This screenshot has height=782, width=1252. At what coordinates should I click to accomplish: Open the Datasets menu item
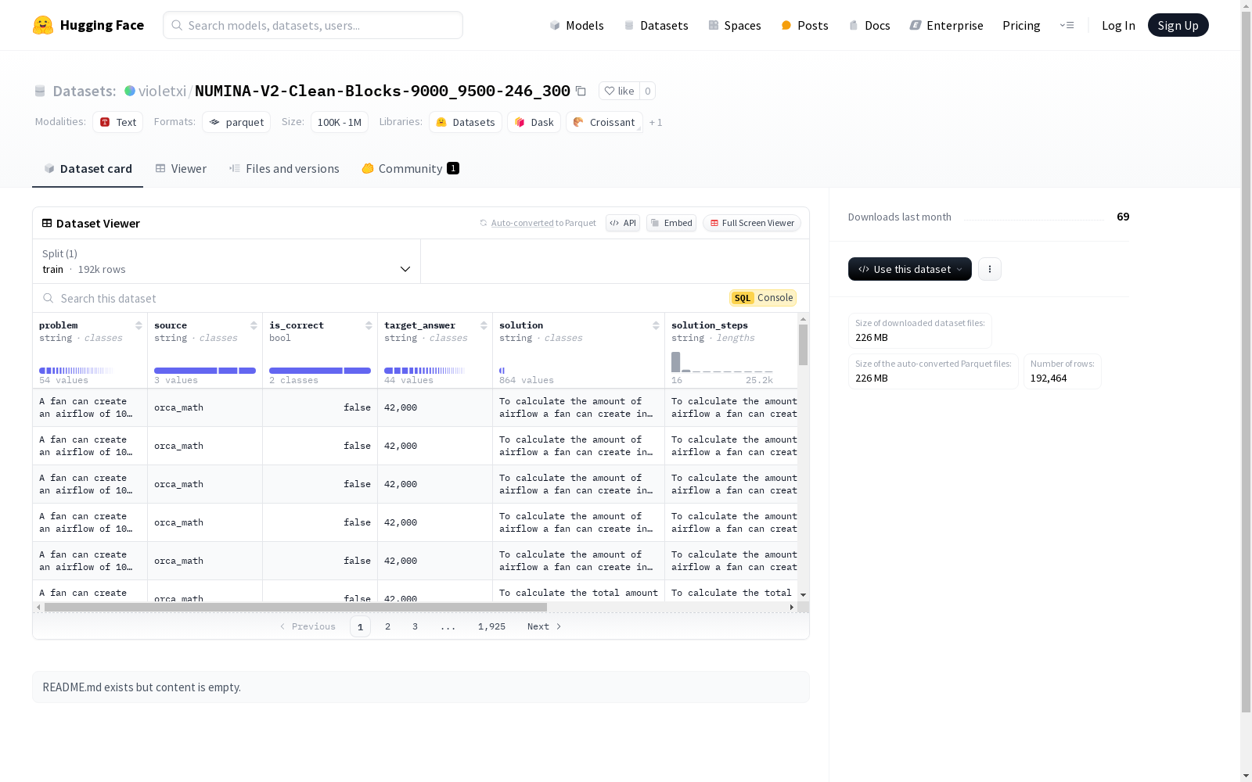pos(656,25)
